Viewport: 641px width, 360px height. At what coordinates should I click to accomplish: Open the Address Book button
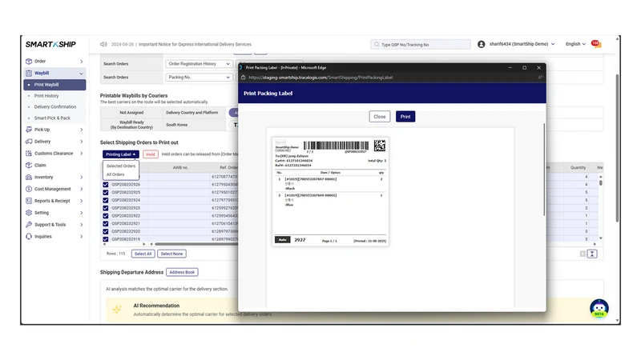[182, 272]
